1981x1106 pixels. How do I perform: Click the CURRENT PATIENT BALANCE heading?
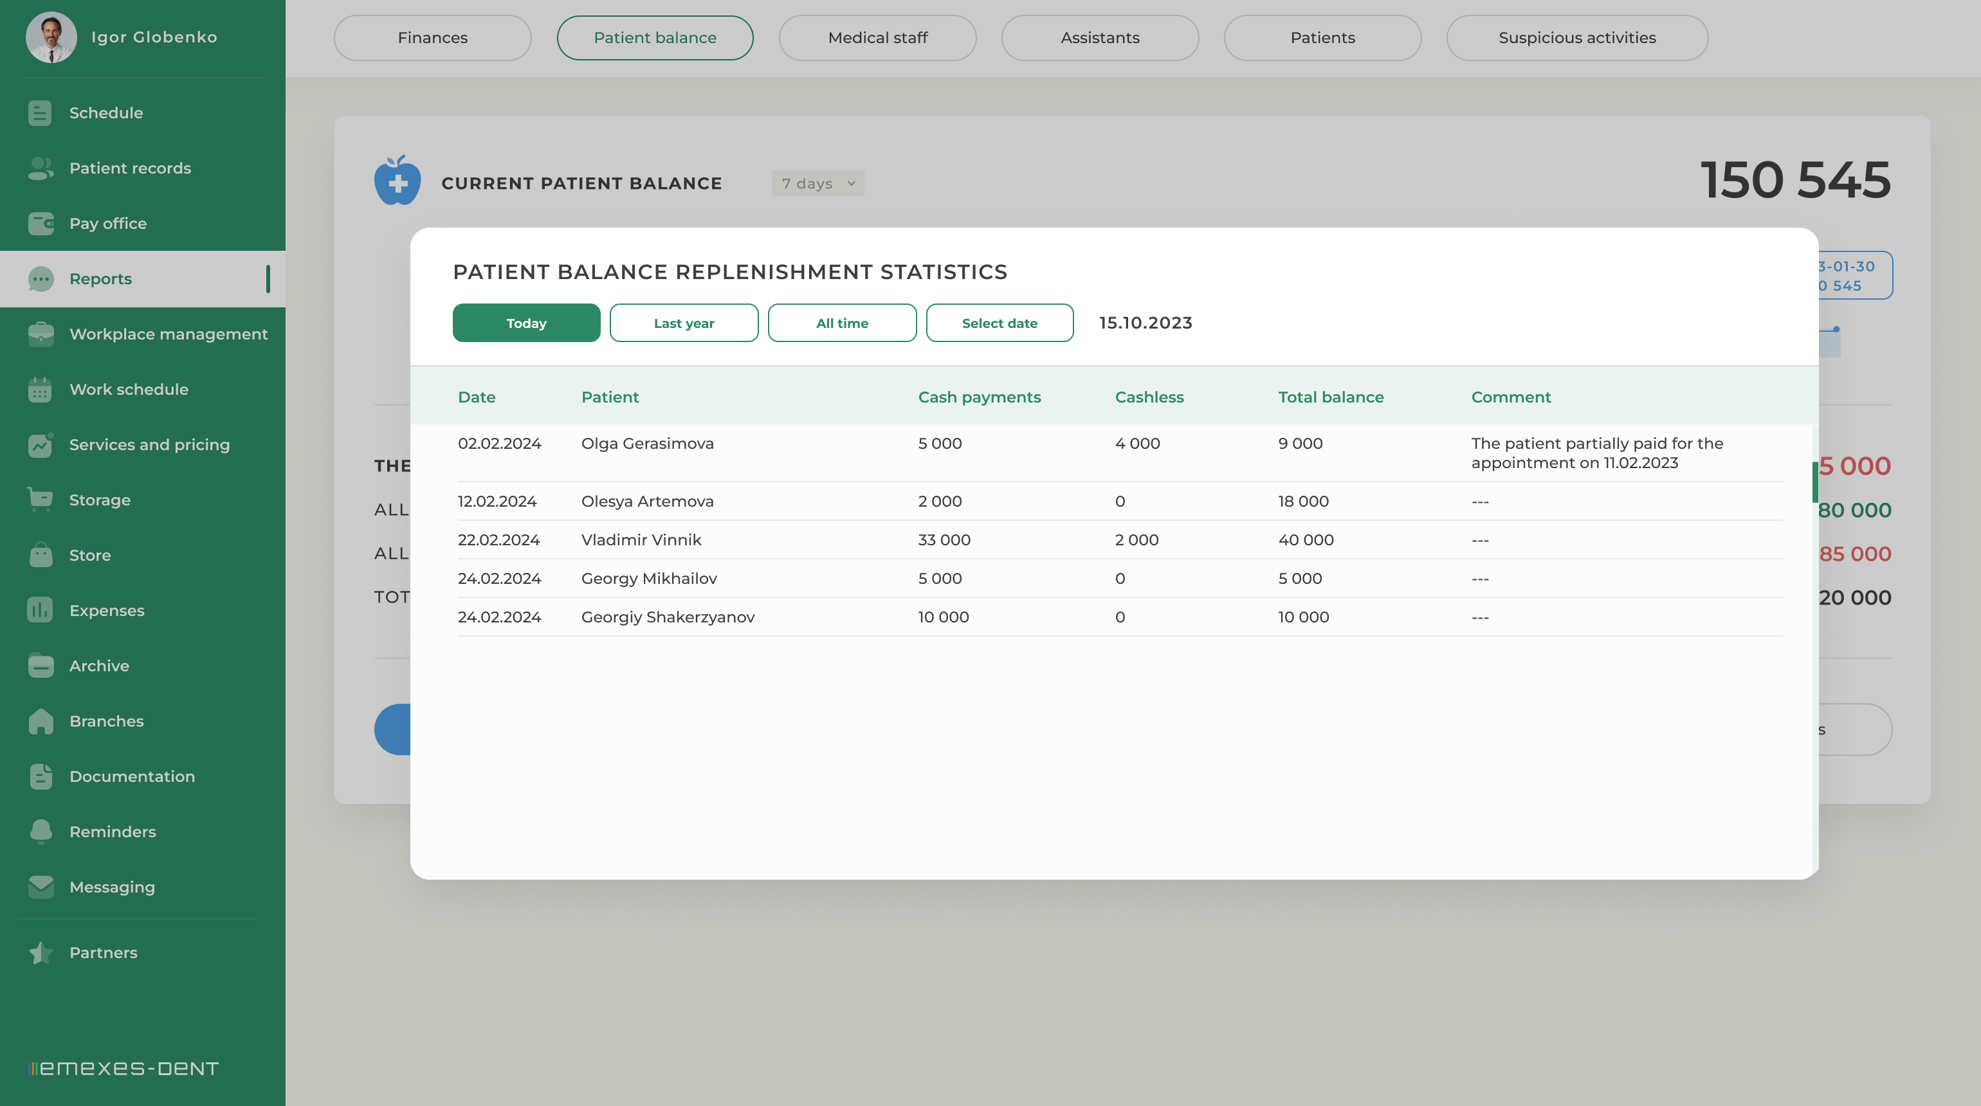[581, 184]
